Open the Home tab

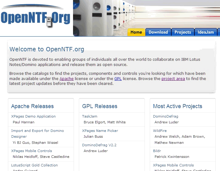(136, 32)
